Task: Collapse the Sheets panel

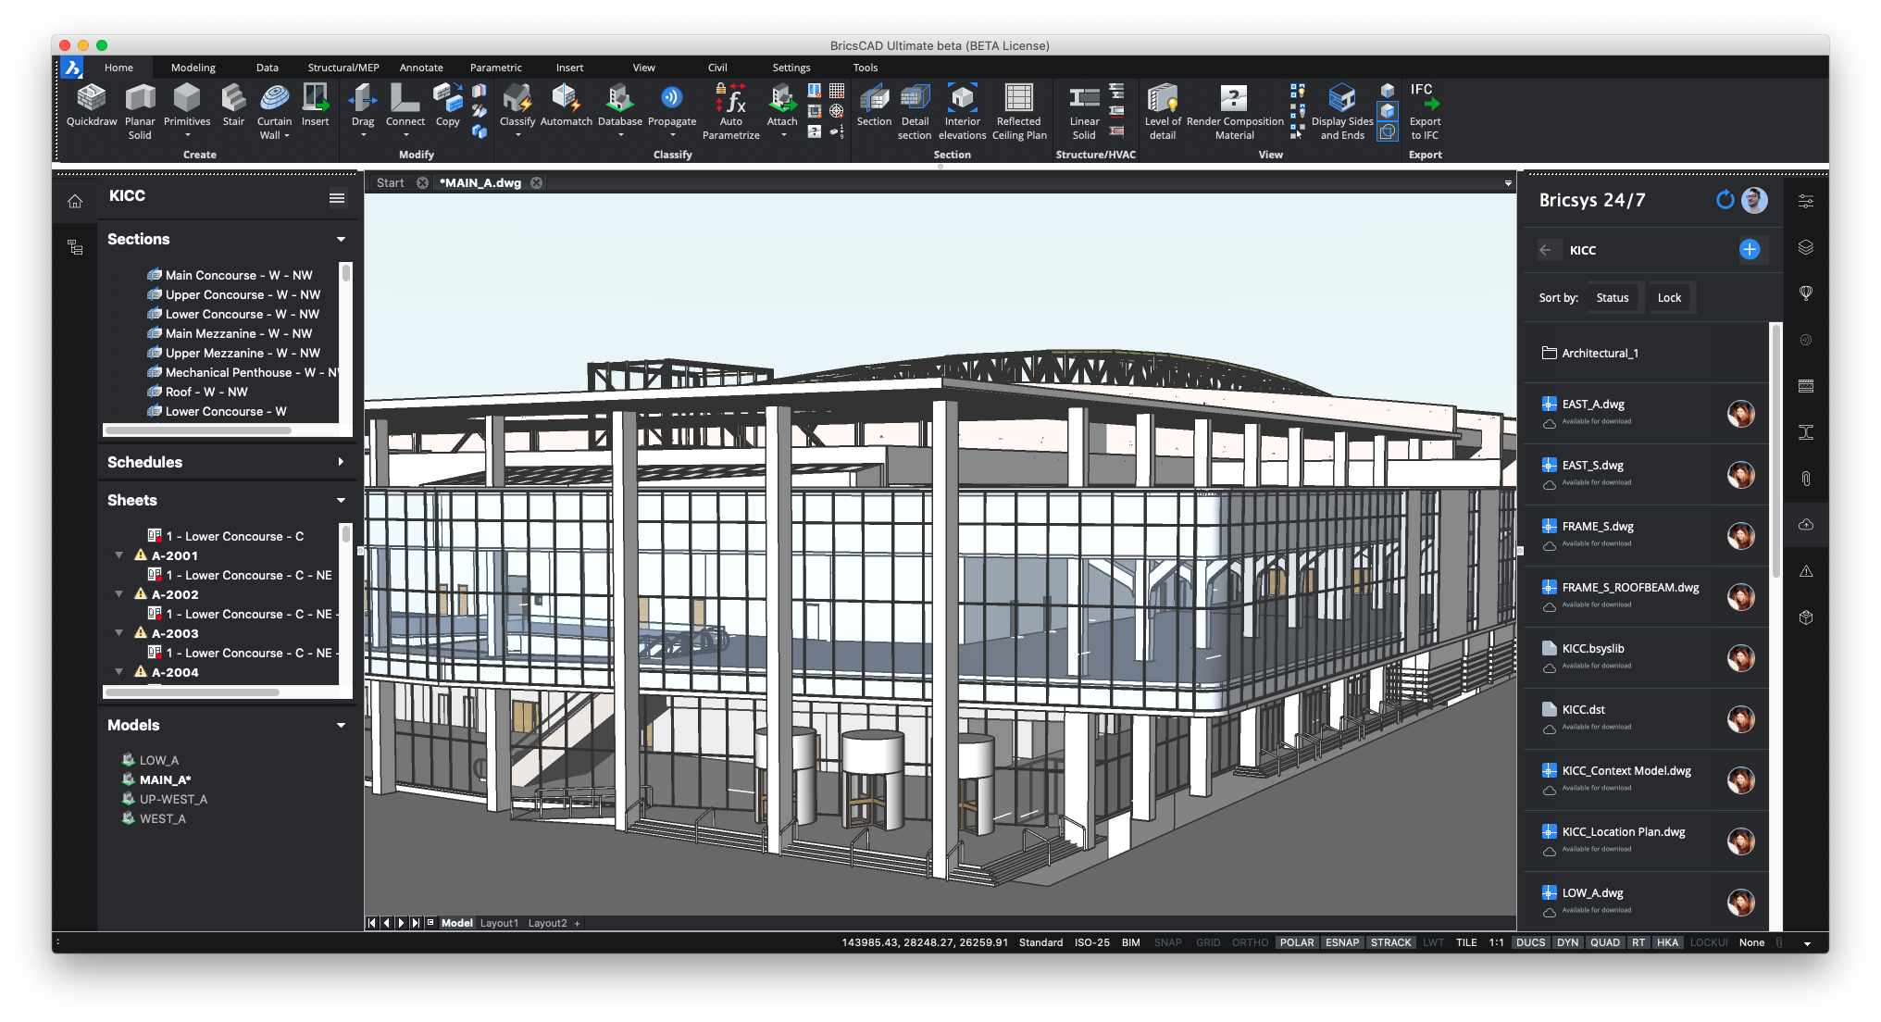Action: tap(341, 501)
